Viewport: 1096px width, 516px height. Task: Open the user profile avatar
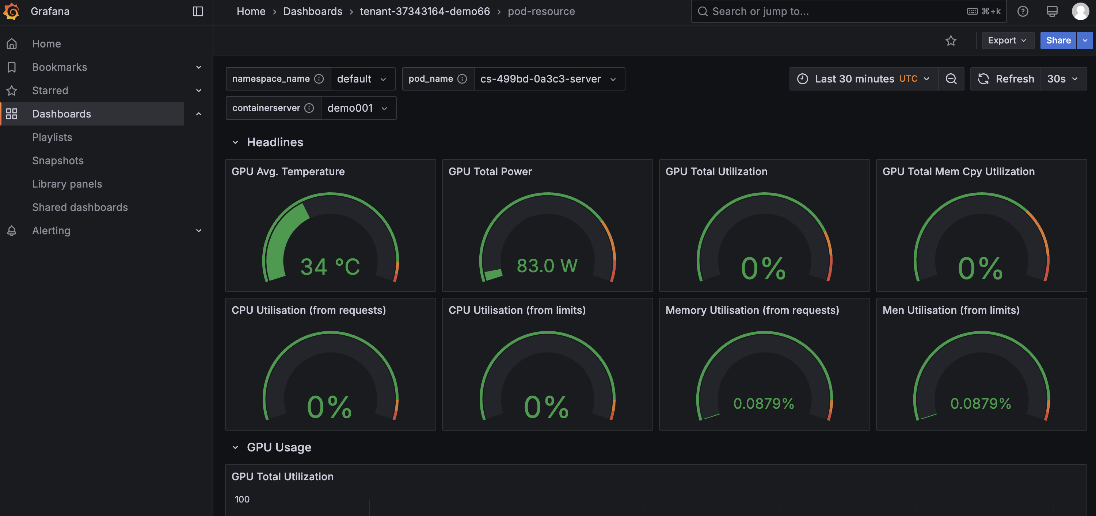point(1080,11)
